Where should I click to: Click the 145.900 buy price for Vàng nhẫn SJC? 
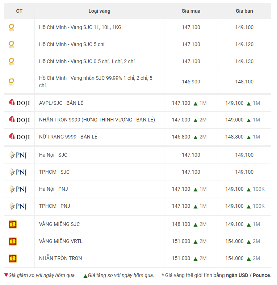[x=191, y=82]
